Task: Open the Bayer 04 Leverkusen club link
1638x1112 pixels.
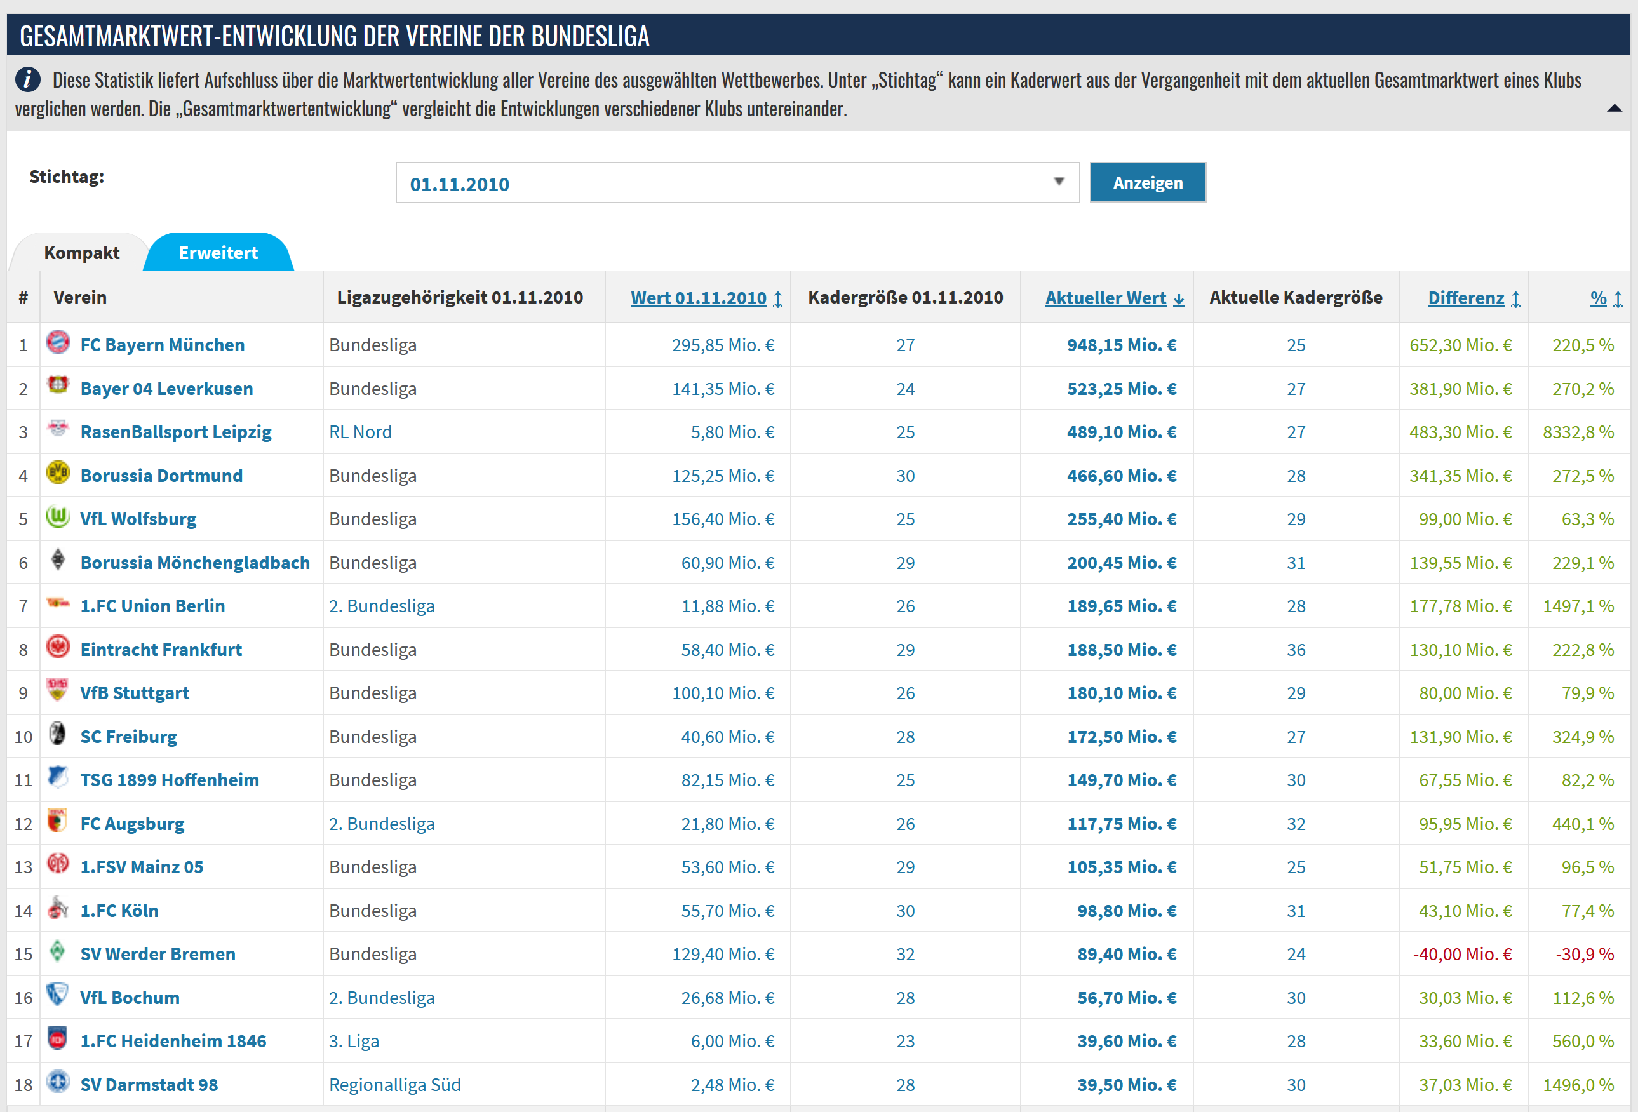Action: click(x=167, y=389)
